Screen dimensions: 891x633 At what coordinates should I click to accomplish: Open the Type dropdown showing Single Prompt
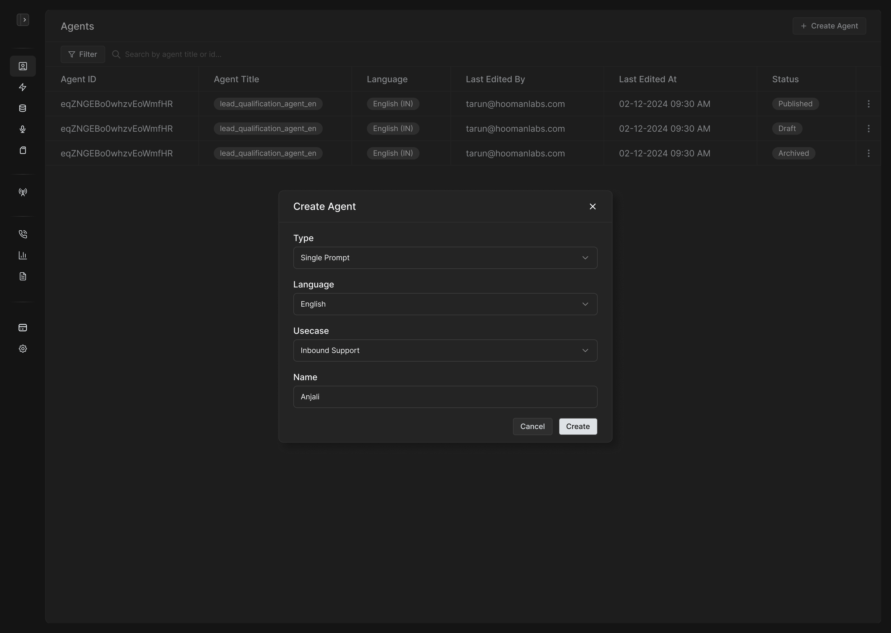pos(445,258)
